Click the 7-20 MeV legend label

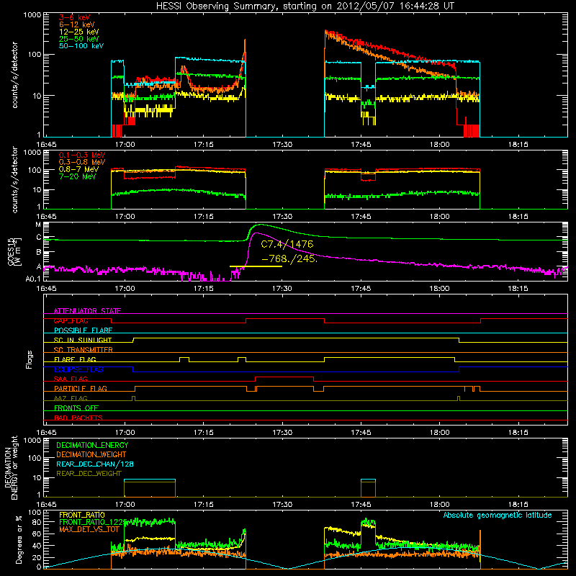pos(77,176)
